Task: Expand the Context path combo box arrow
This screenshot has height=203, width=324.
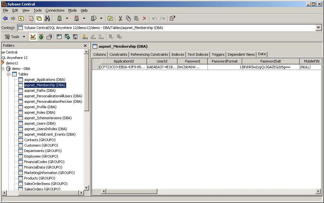Action: (319, 28)
